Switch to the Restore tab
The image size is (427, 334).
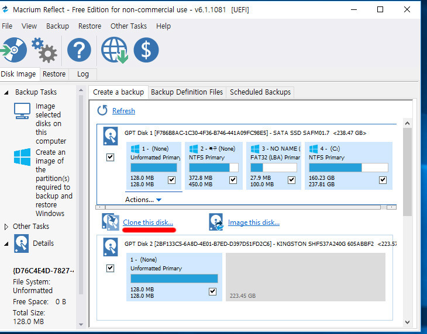(x=54, y=74)
